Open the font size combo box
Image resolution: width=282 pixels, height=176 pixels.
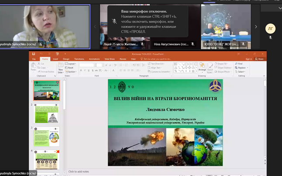[x=100, y=65]
